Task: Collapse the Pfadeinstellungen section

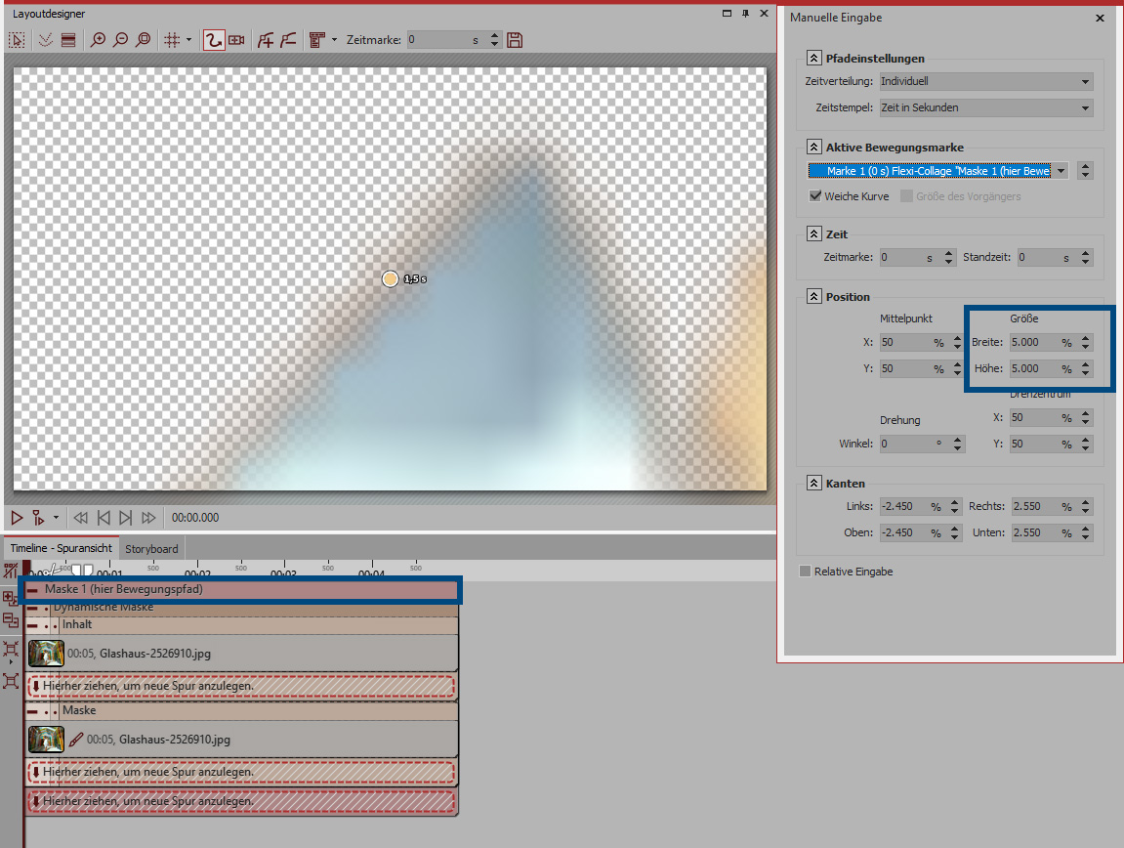Action: tap(814, 59)
